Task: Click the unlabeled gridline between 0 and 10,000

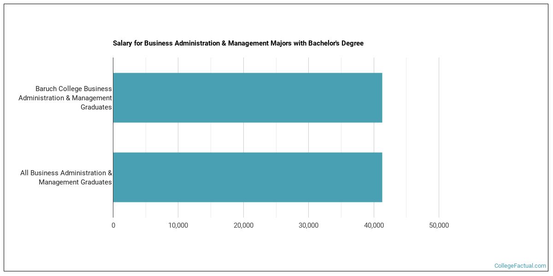Action: (146, 137)
